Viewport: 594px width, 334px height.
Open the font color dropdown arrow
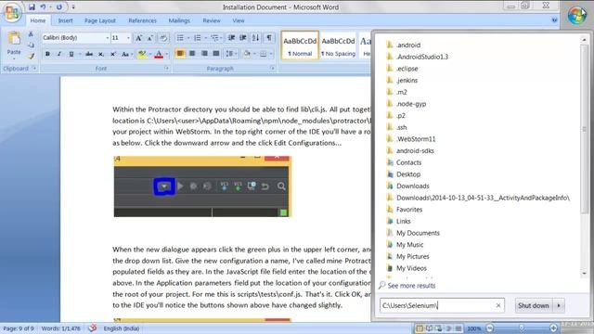(x=167, y=54)
